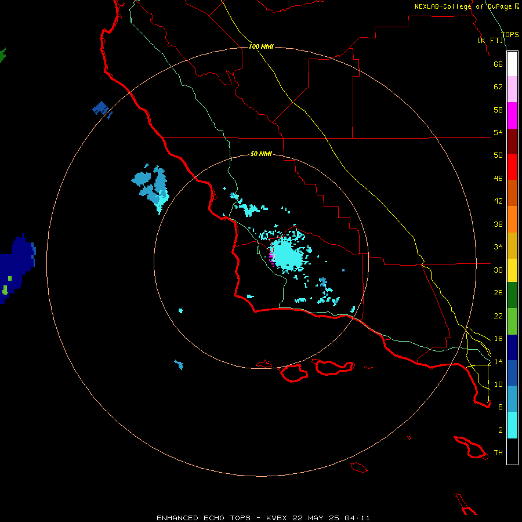Click the navy blue legend swatch
The image size is (522, 522).
point(512,347)
